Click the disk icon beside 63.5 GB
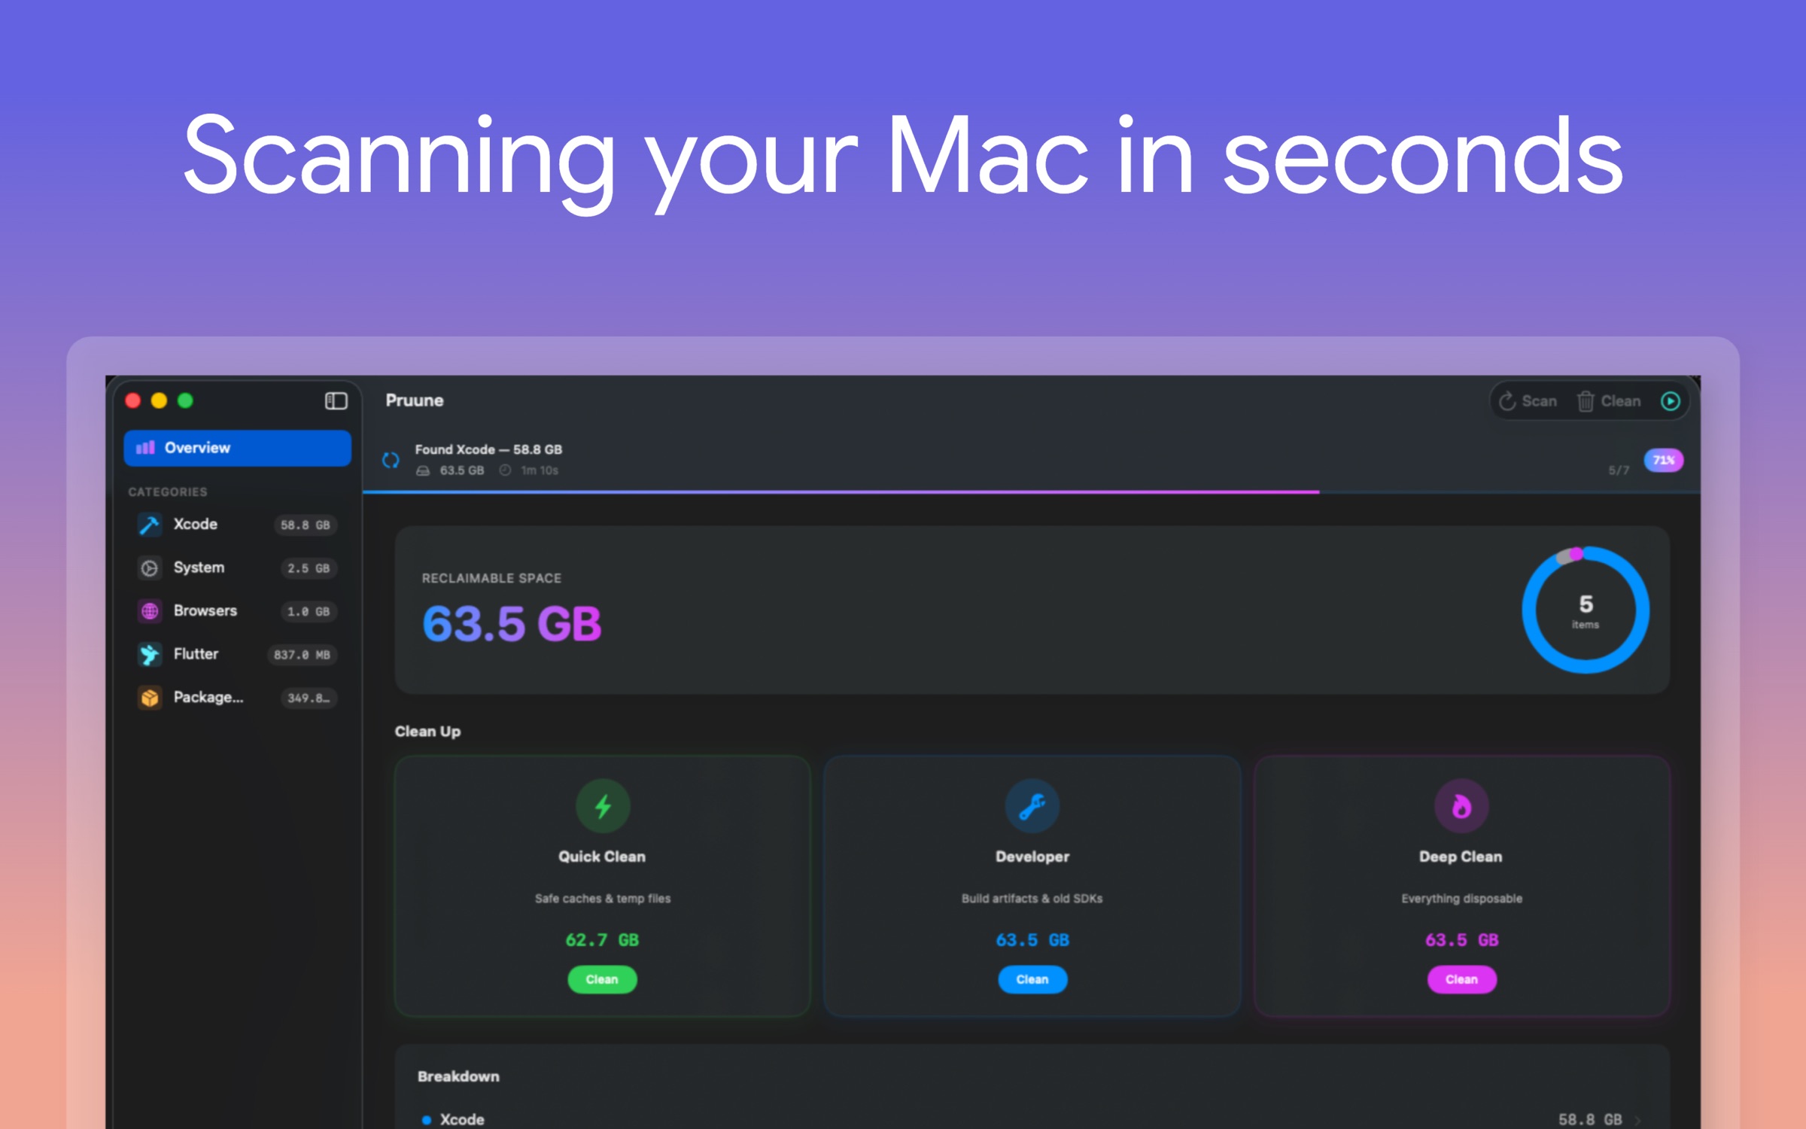Viewport: 1806px width, 1129px height. [423, 470]
